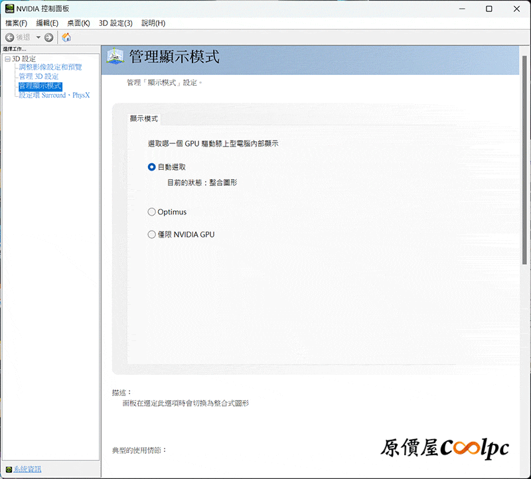Open 設定環 Surround、PhysX tree item
The image size is (531, 479).
point(54,95)
